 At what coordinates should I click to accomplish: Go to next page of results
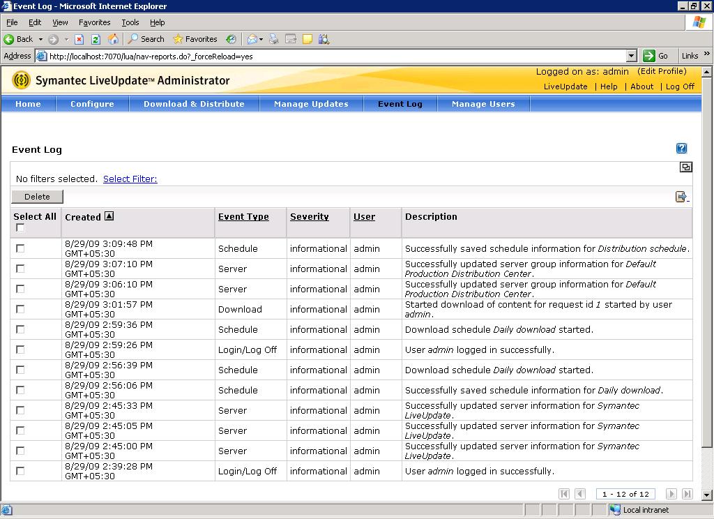[671, 493]
